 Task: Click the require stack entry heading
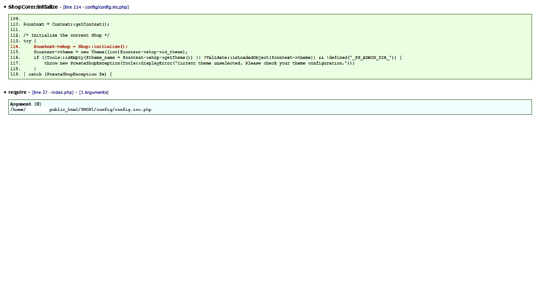pos(17,92)
